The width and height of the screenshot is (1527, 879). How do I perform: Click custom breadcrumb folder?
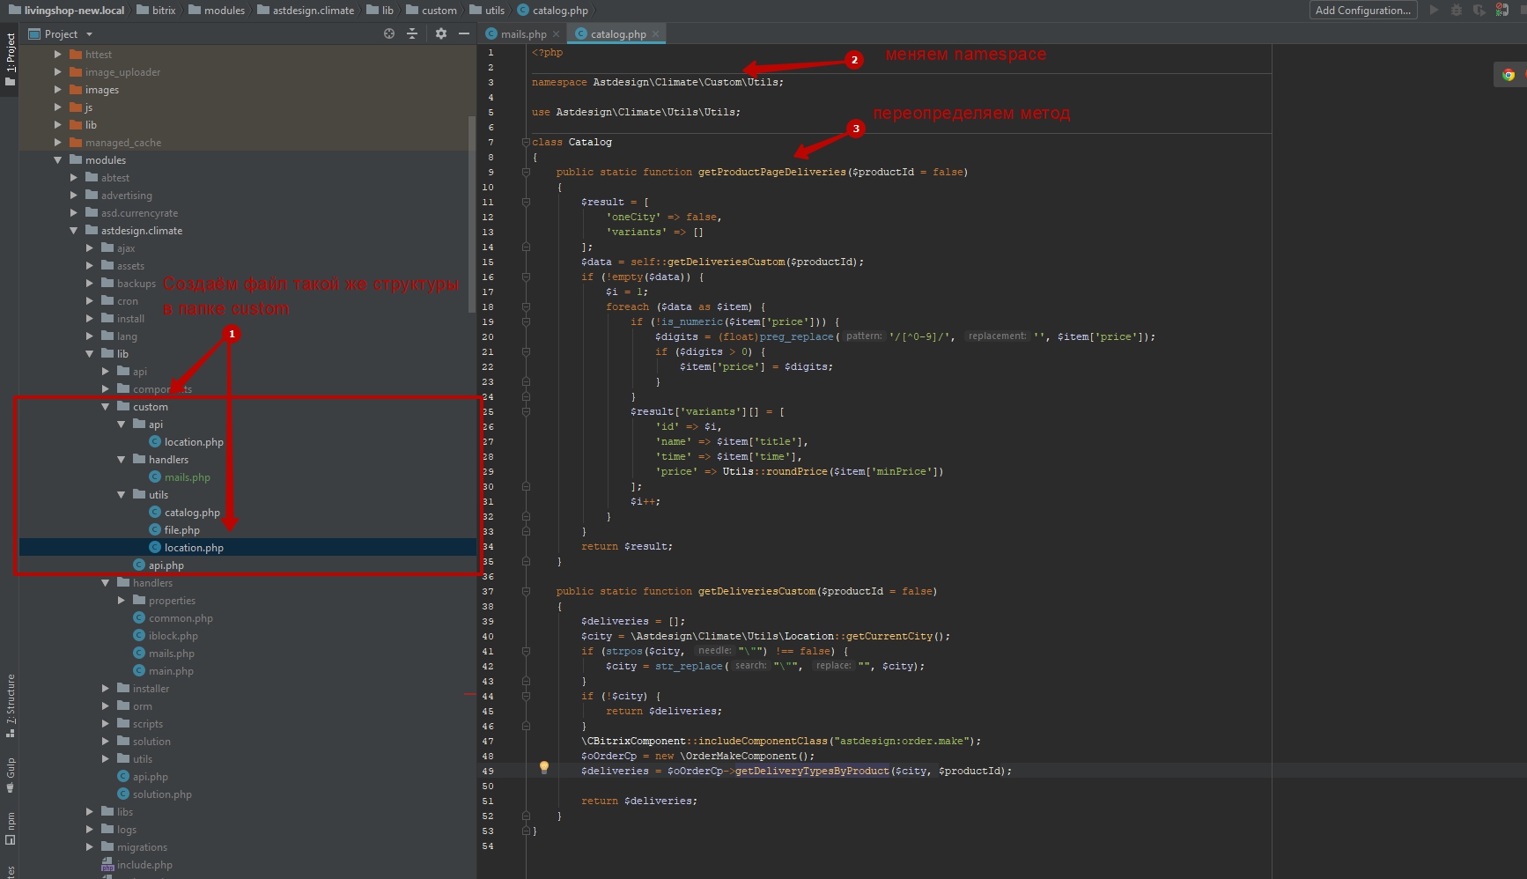432,11
